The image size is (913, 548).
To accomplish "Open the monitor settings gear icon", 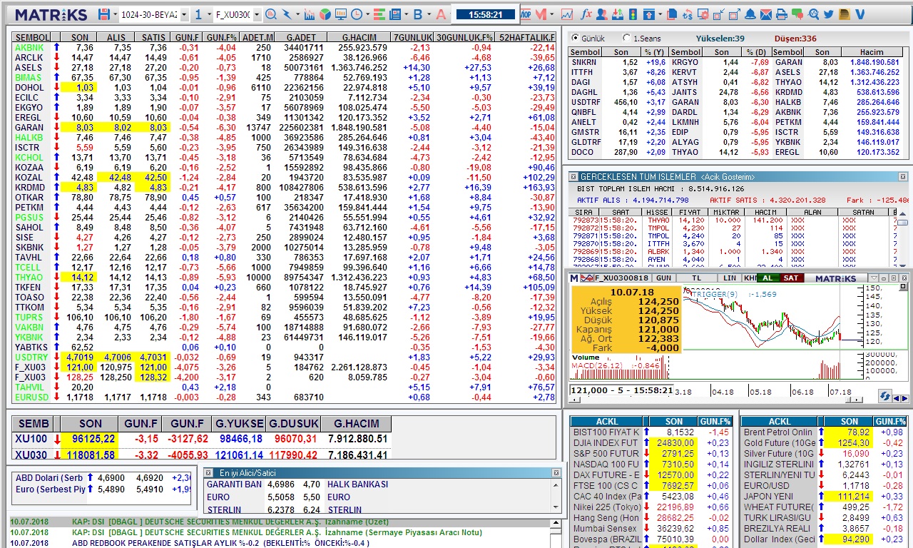I will pyautogui.click(x=703, y=14).
